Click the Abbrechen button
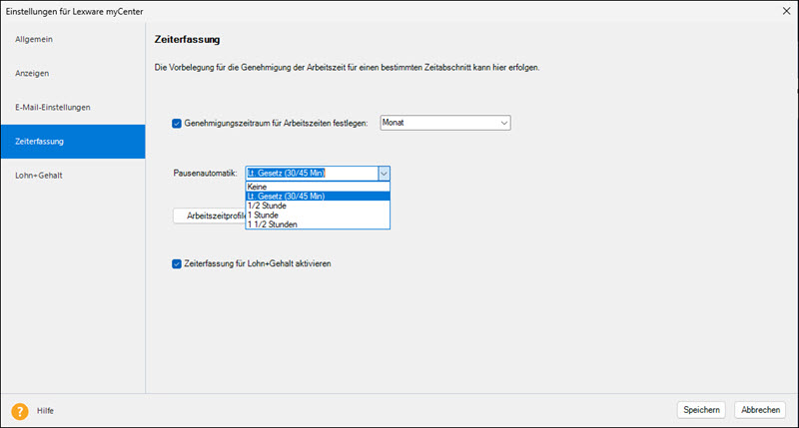This screenshot has height=428, width=799. point(760,410)
